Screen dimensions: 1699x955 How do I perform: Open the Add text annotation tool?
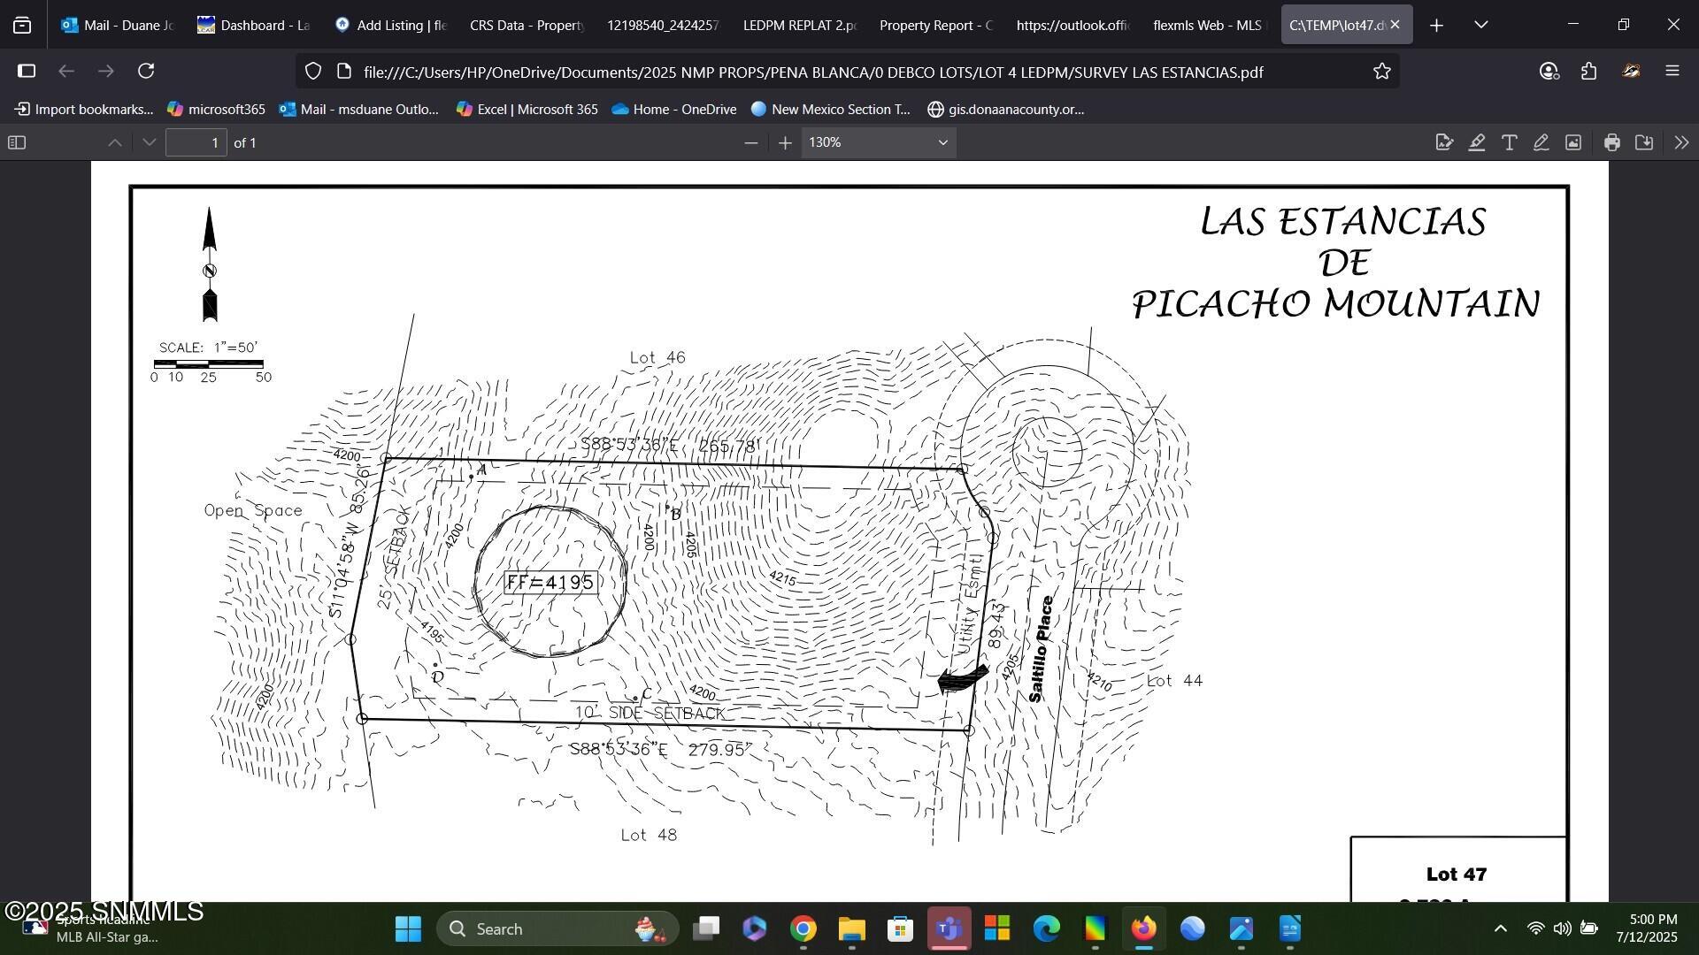coord(1509,141)
